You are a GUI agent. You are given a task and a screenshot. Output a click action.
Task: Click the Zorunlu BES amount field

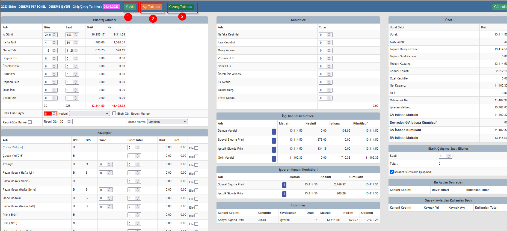(x=326, y=58)
